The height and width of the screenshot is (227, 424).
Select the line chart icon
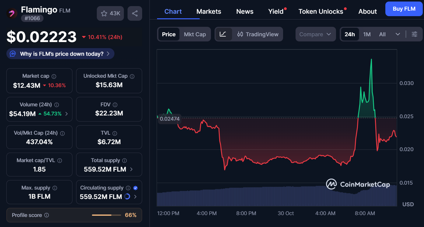point(223,34)
